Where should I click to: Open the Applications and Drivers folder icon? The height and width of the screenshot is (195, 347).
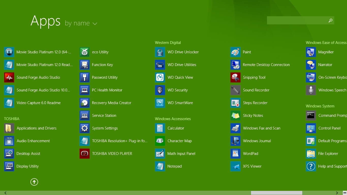[9, 128]
